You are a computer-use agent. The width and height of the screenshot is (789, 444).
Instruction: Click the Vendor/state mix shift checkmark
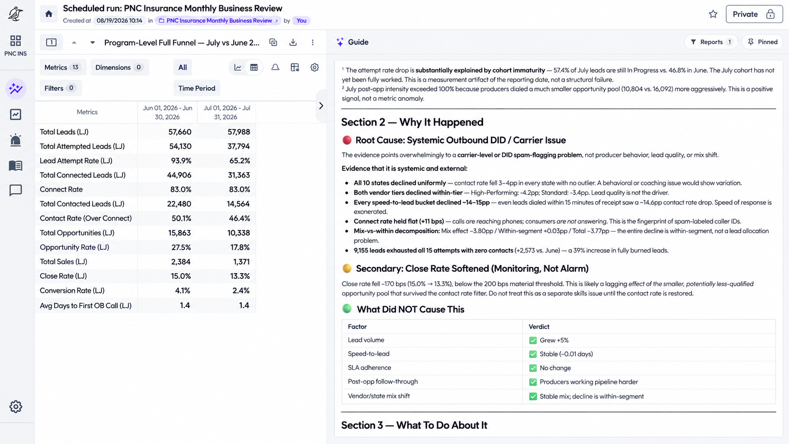tap(533, 396)
